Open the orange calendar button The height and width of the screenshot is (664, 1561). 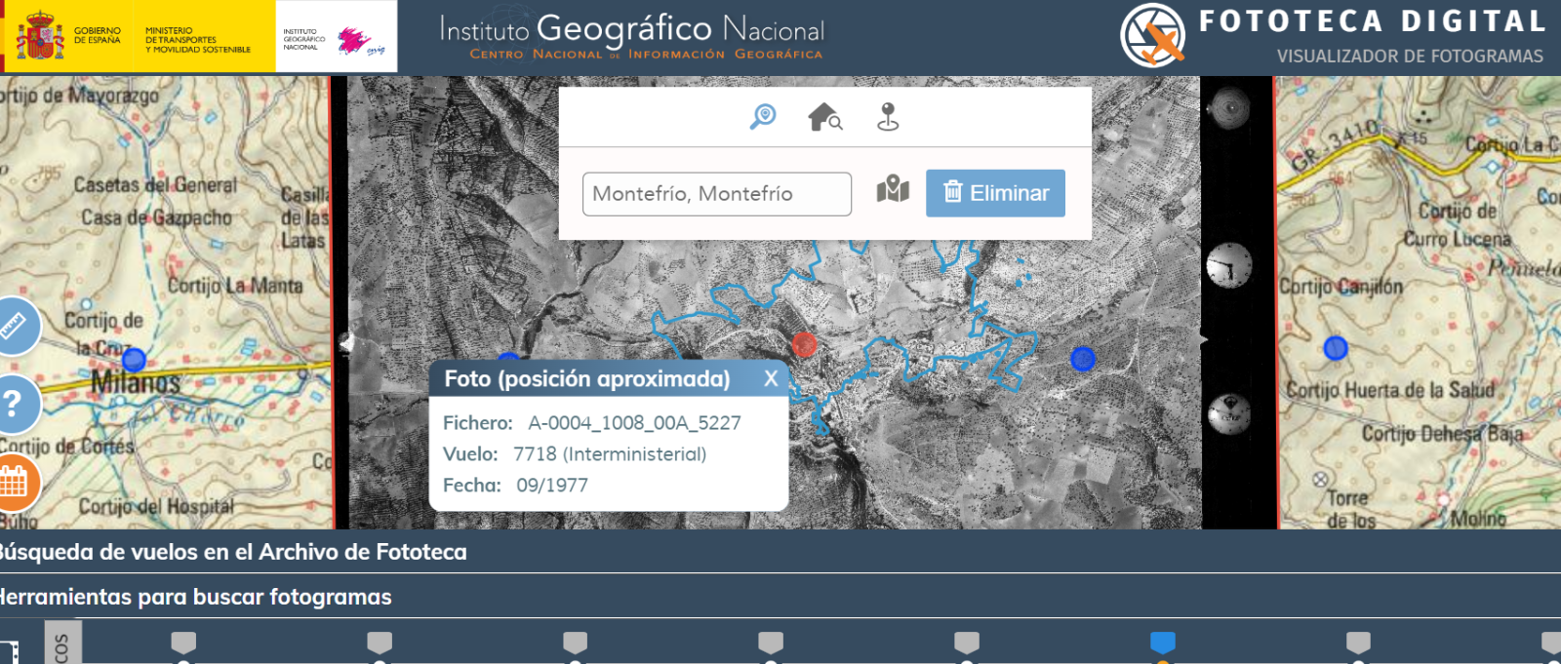point(14,481)
